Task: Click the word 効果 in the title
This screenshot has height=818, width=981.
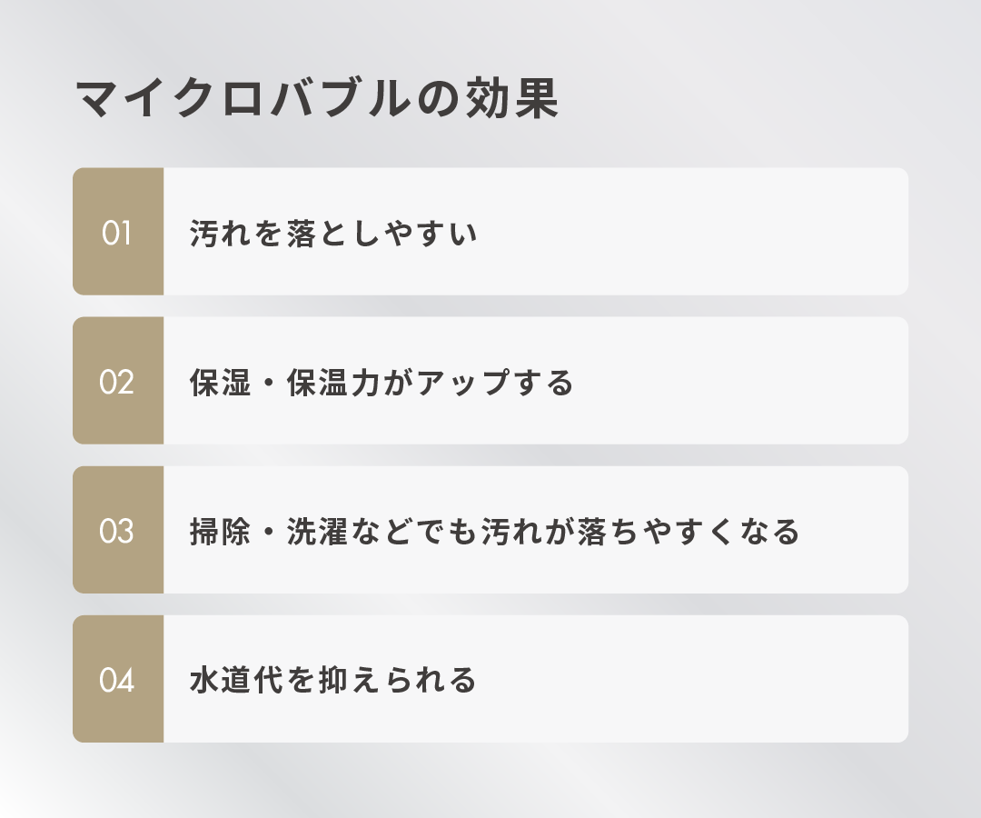Action: (x=511, y=100)
